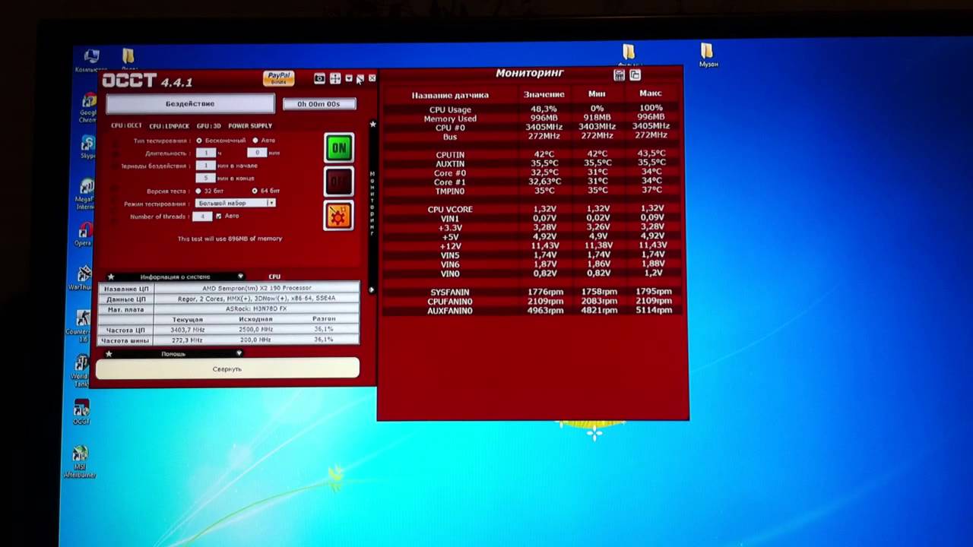The width and height of the screenshot is (973, 547).
Task: Click the CPU VCORE sensor row
Action: coord(531,209)
